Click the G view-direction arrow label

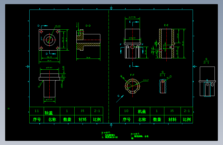click(x=118, y=96)
